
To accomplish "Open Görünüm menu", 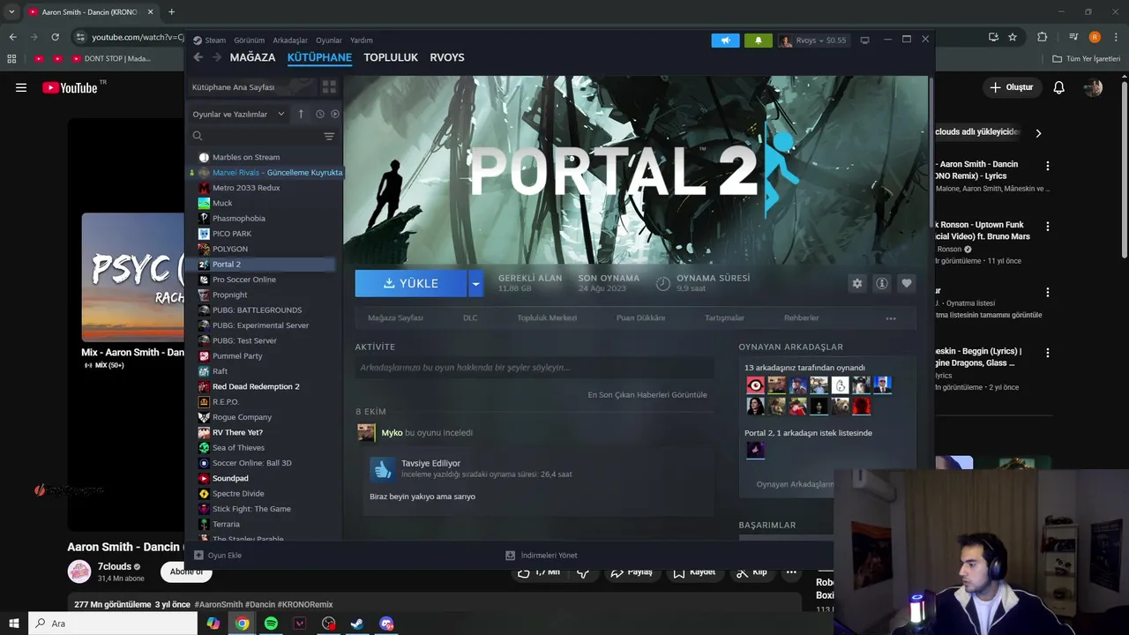I will click(x=249, y=40).
